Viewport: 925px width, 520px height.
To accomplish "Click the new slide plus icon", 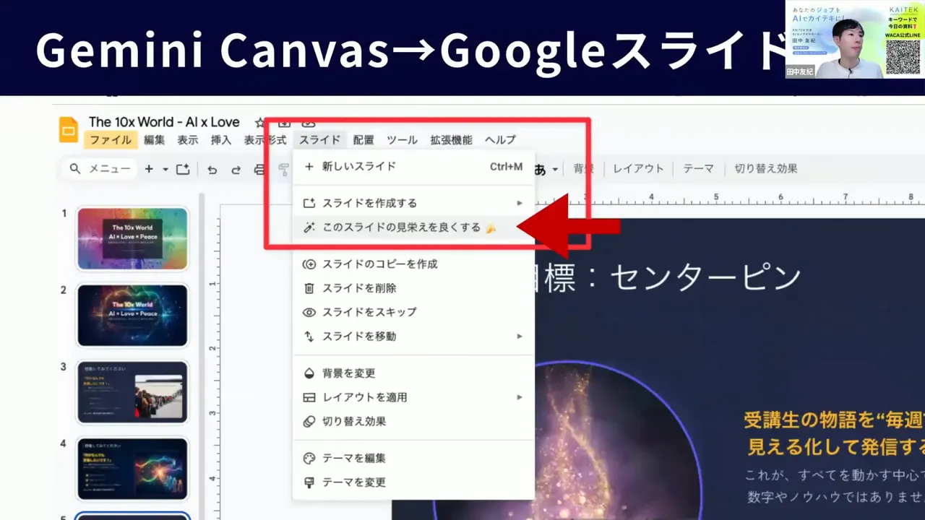I will (149, 168).
